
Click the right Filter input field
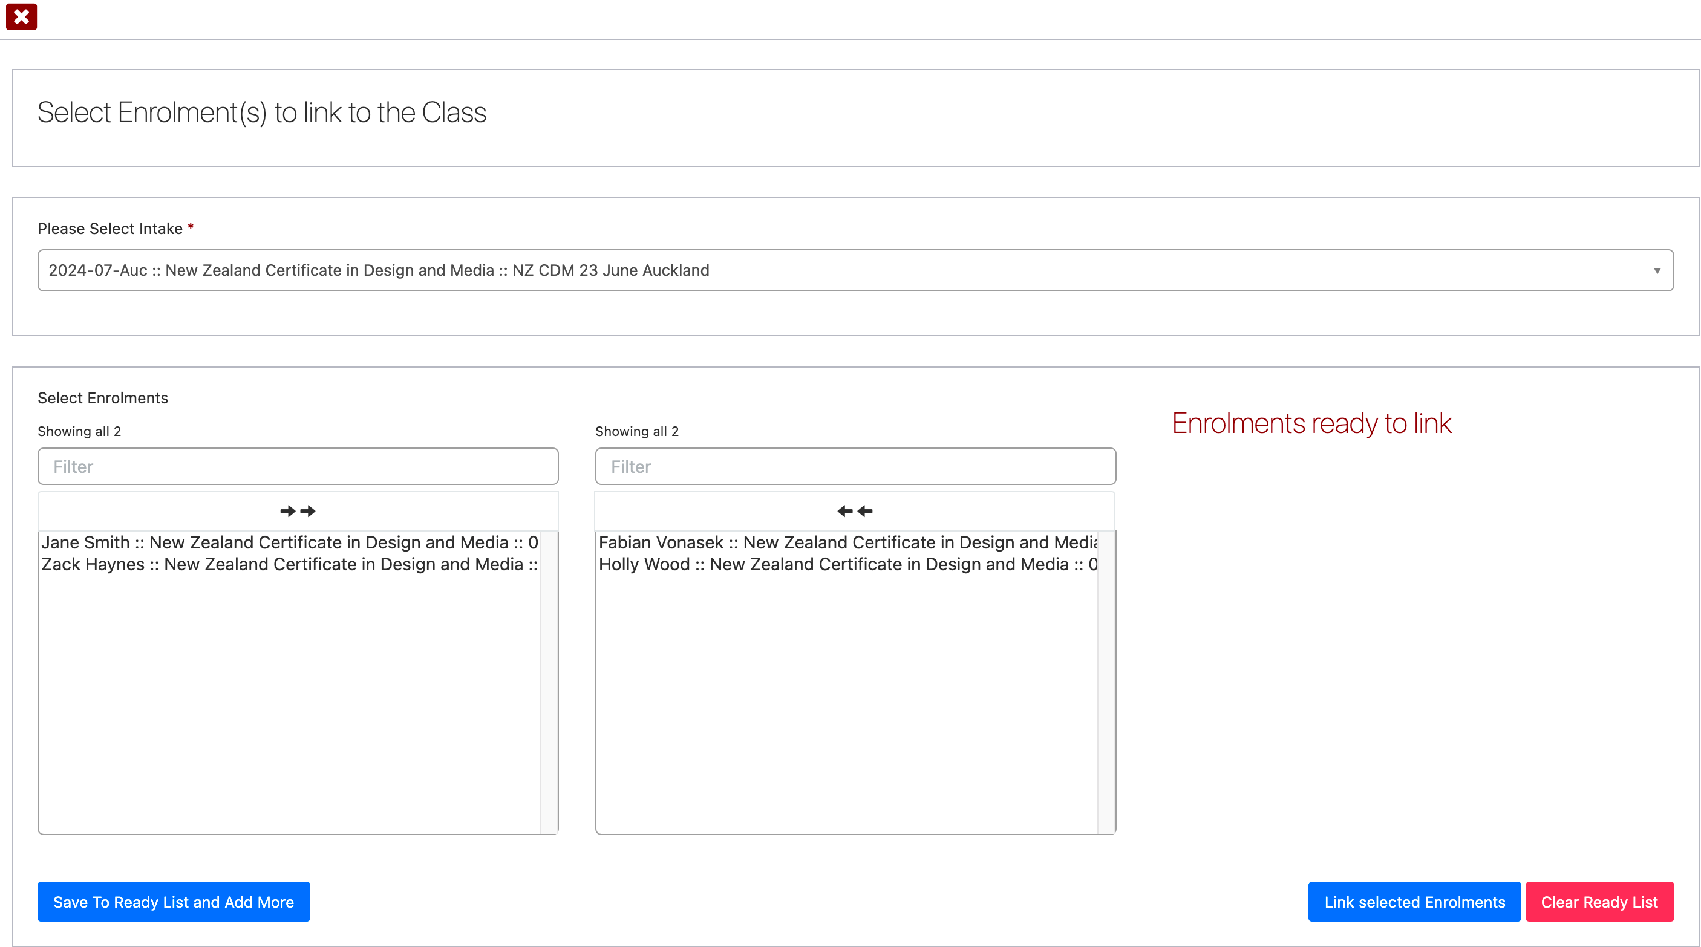click(855, 467)
